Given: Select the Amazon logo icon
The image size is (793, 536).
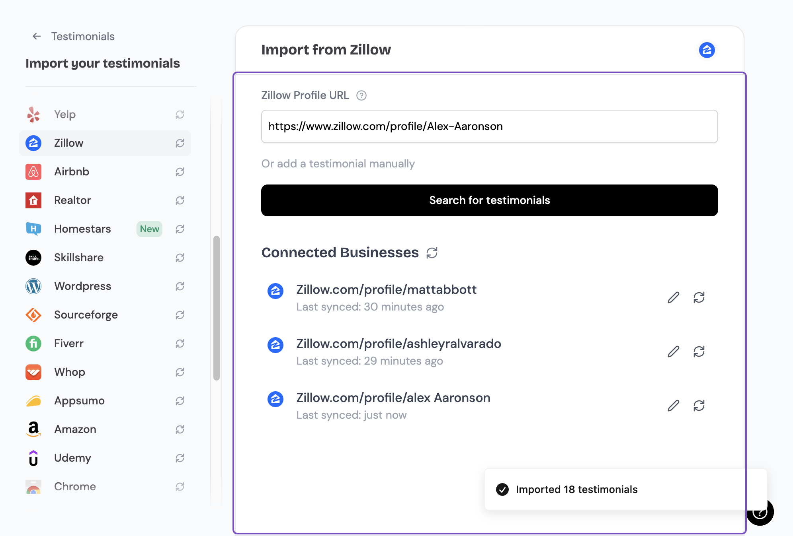Looking at the screenshot, I should tap(33, 429).
